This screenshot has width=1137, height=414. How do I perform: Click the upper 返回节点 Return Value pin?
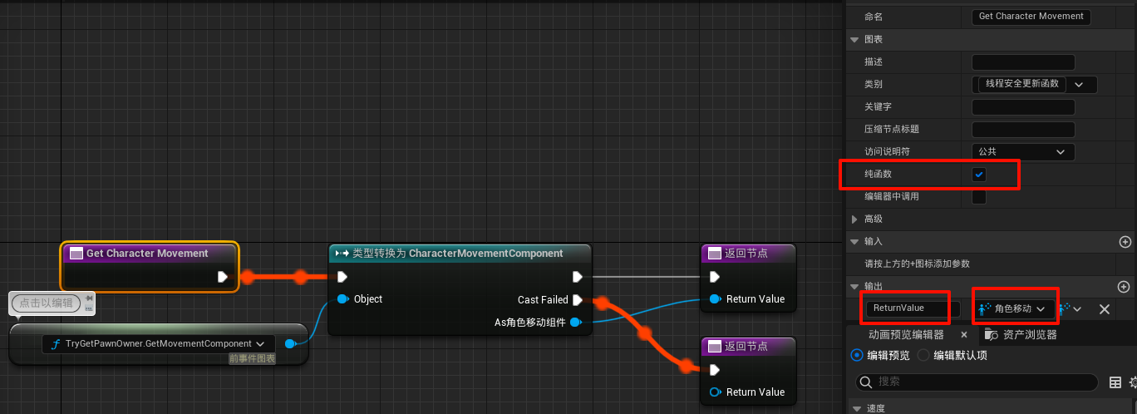(x=714, y=299)
